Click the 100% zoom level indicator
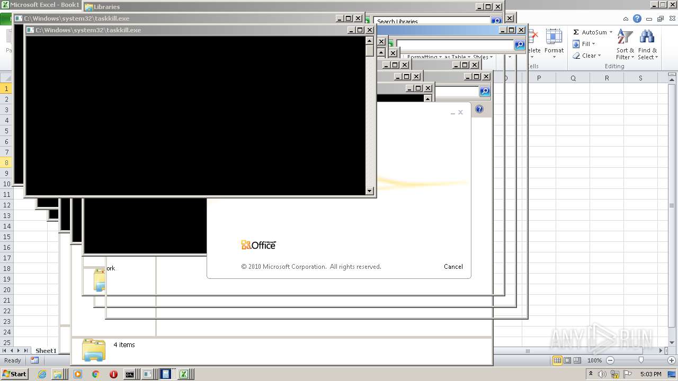The width and height of the screenshot is (678, 381). tap(594, 360)
